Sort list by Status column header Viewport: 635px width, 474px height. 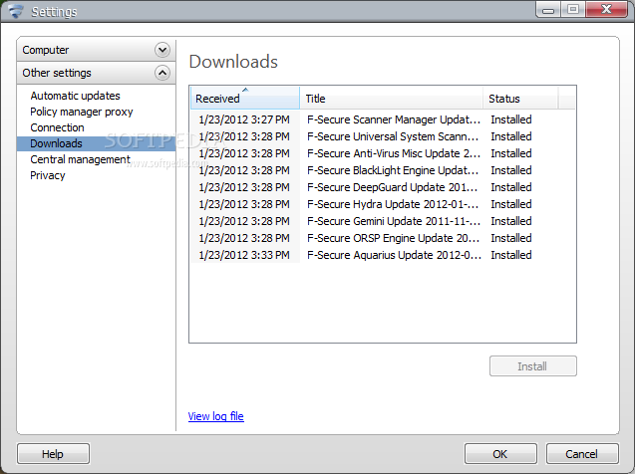[520, 98]
